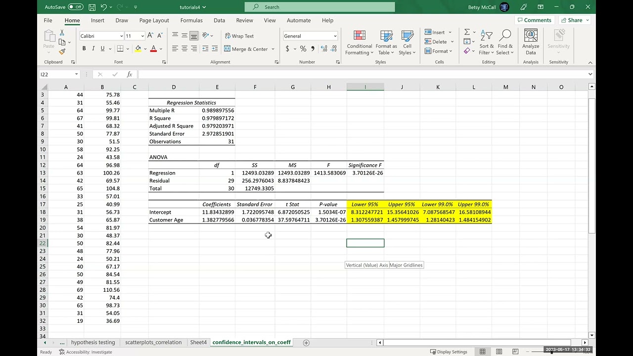Collapse the ribbon with chevron

click(x=590, y=63)
